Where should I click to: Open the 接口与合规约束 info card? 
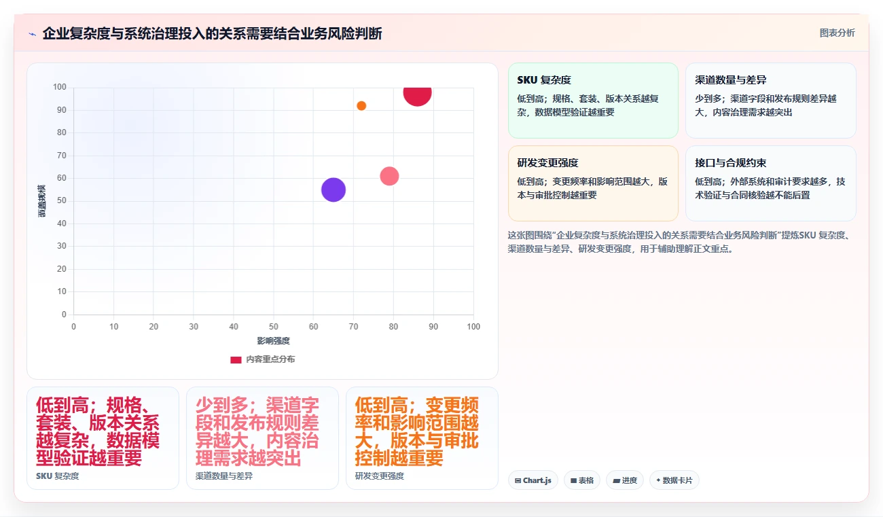tap(770, 183)
